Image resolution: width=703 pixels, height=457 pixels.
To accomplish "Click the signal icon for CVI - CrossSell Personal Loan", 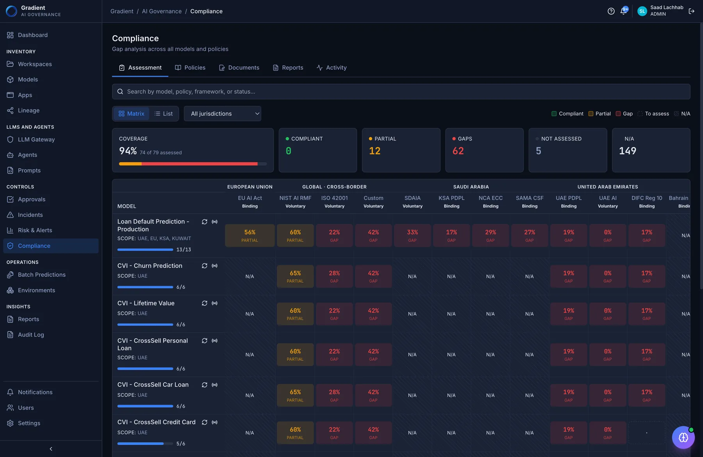I will (x=214, y=341).
